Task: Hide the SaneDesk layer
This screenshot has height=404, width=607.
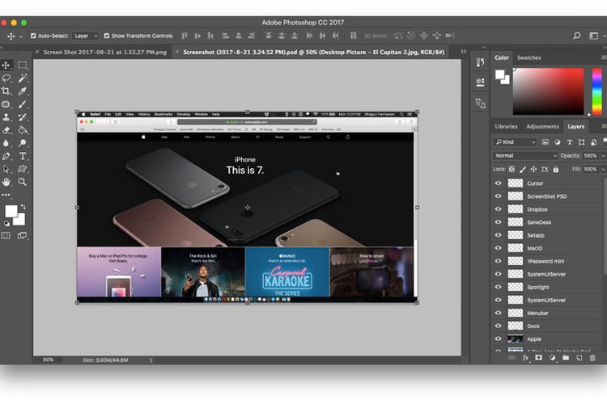Action: pyautogui.click(x=499, y=222)
